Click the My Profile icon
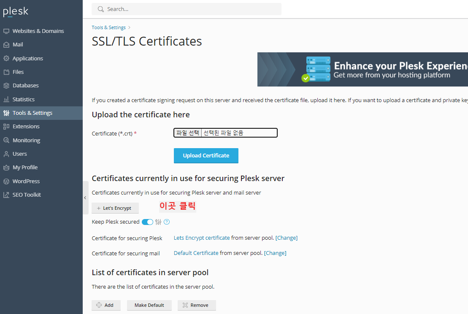Viewport: 468px width, 314px height. (x=6, y=168)
